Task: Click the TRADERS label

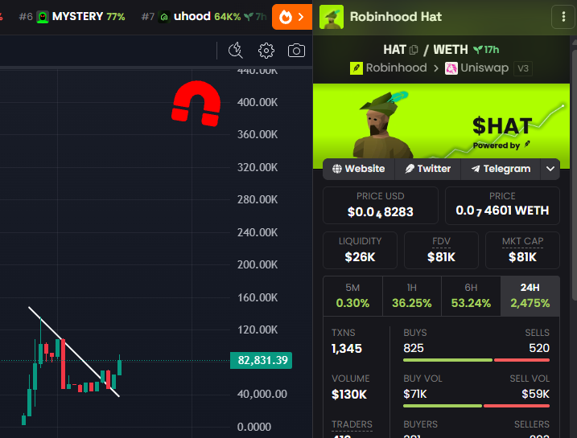Action: 352,424
